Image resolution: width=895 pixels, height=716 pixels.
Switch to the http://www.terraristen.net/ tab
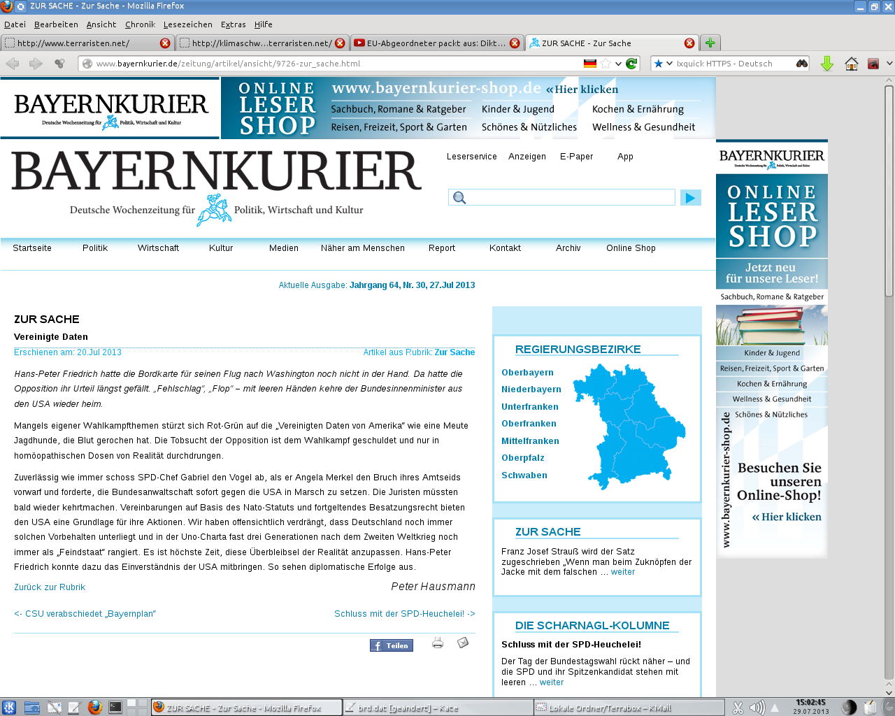(x=87, y=43)
